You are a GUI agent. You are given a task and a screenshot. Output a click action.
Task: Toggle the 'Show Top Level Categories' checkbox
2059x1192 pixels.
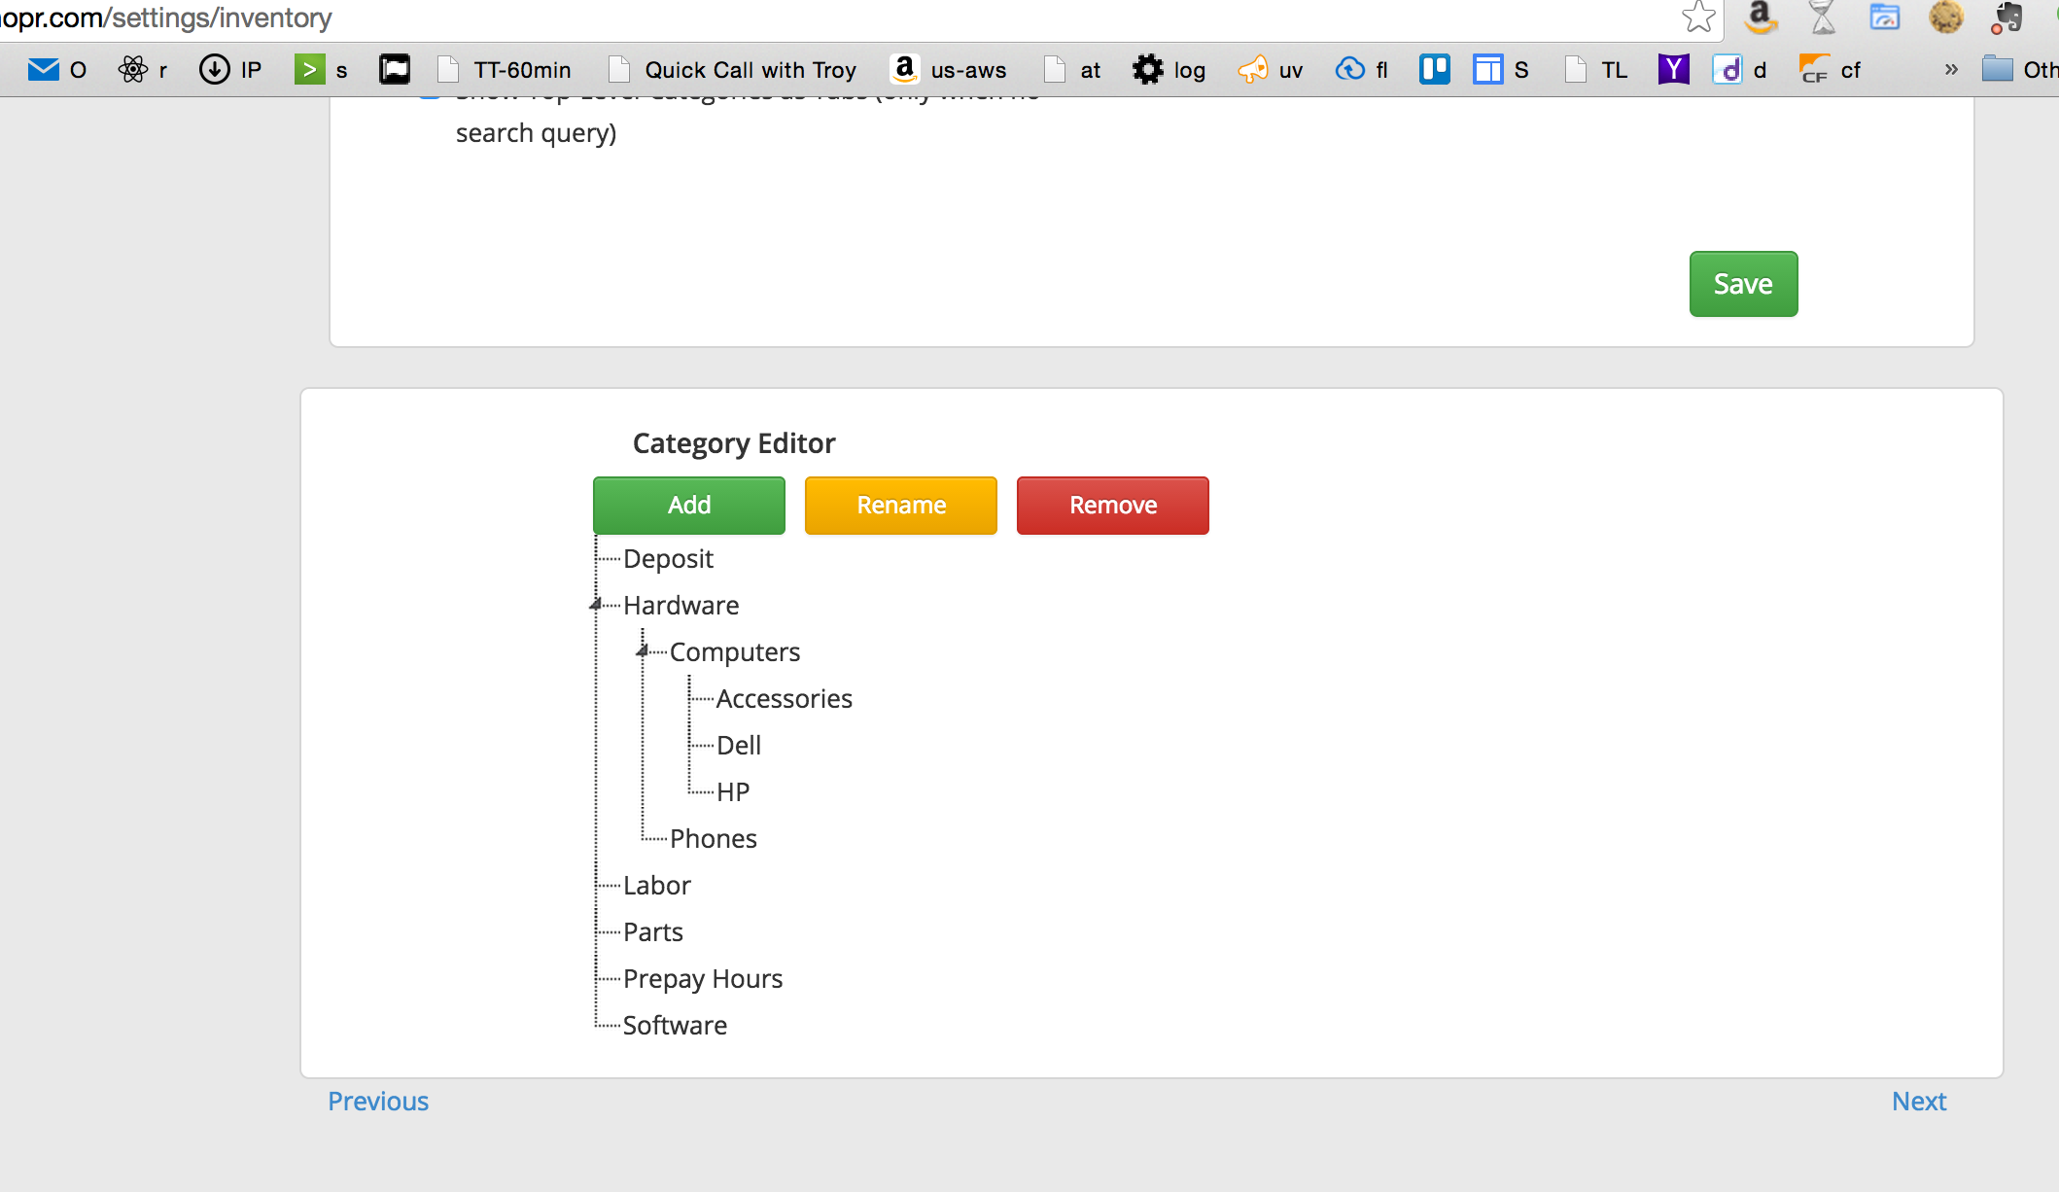tap(430, 97)
